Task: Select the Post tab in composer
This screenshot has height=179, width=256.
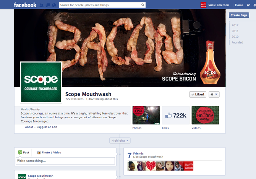Action: 24,152
